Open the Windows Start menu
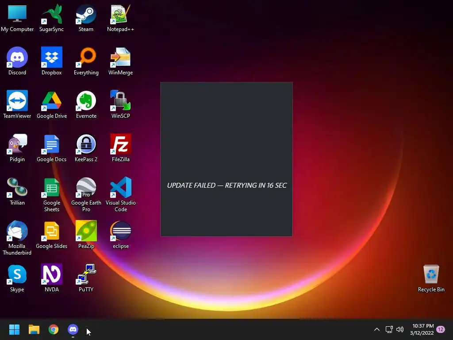This screenshot has height=340, width=453. pyautogui.click(x=14, y=329)
